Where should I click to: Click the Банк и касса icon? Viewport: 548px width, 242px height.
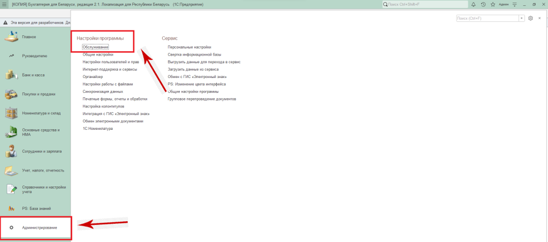pos(11,75)
